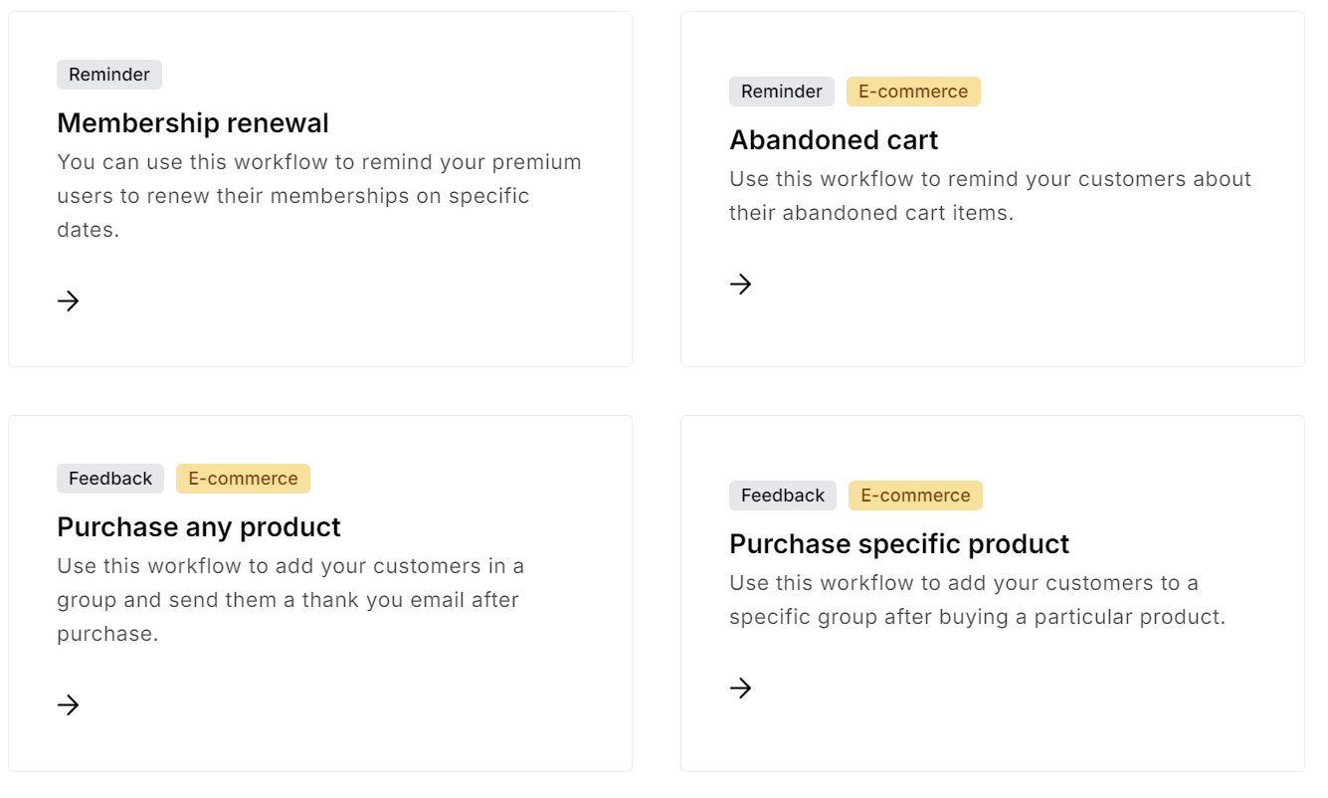This screenshot has height=798, width=1328.
Task: Expand the Purchase specific product workflow card
Action: click(992, 592)
